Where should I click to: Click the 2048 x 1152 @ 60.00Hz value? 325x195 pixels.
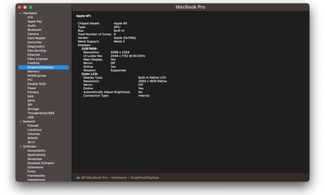tap(128, 56)
